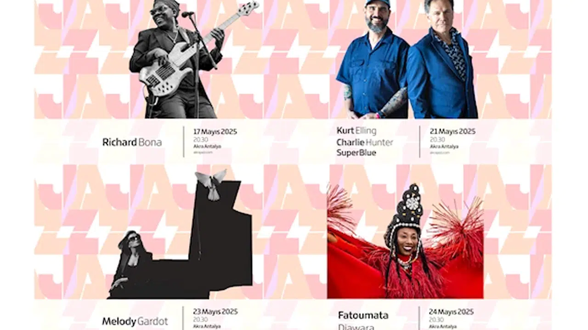
Task: Click the 24 Mayıs 2025 date
Action: [451, 312]
